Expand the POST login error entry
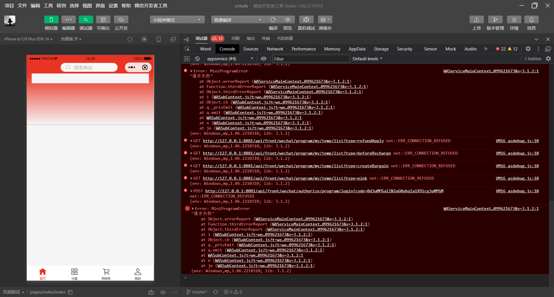The width and height of the screenshot is (554, 297). [x=191, y=191]
